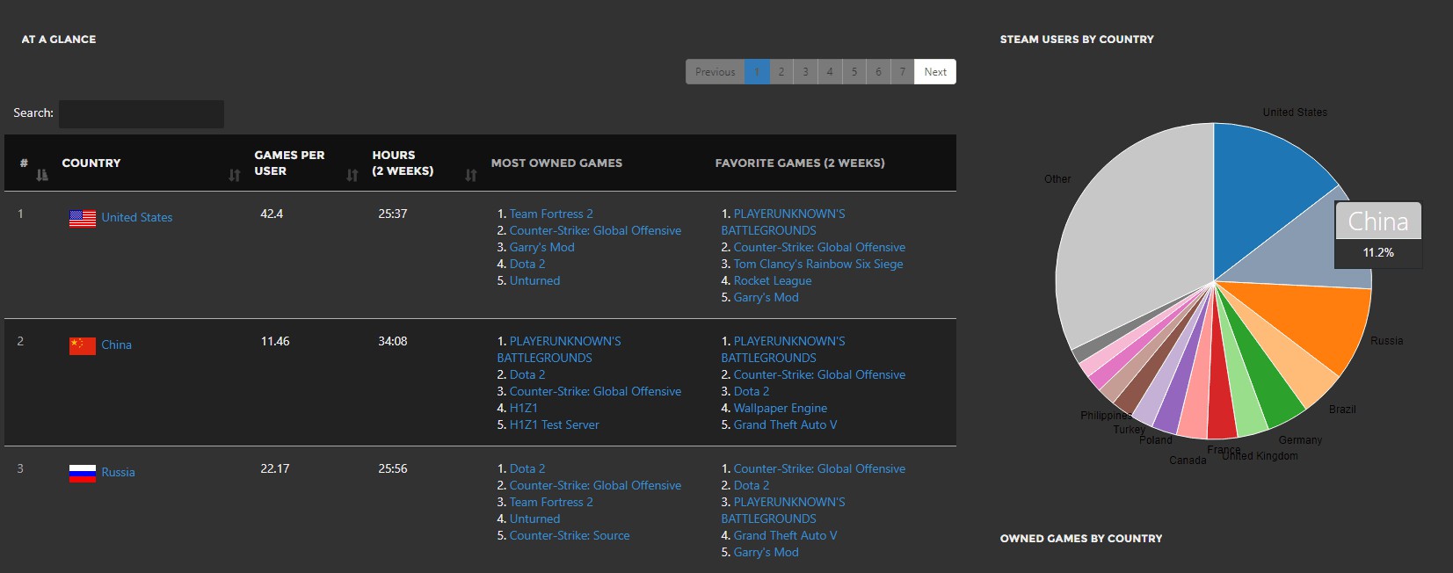Sort by Country column arrows
Image resolution: width=1453 pixels, height=573 pixels.
click(x=234, y=175)
